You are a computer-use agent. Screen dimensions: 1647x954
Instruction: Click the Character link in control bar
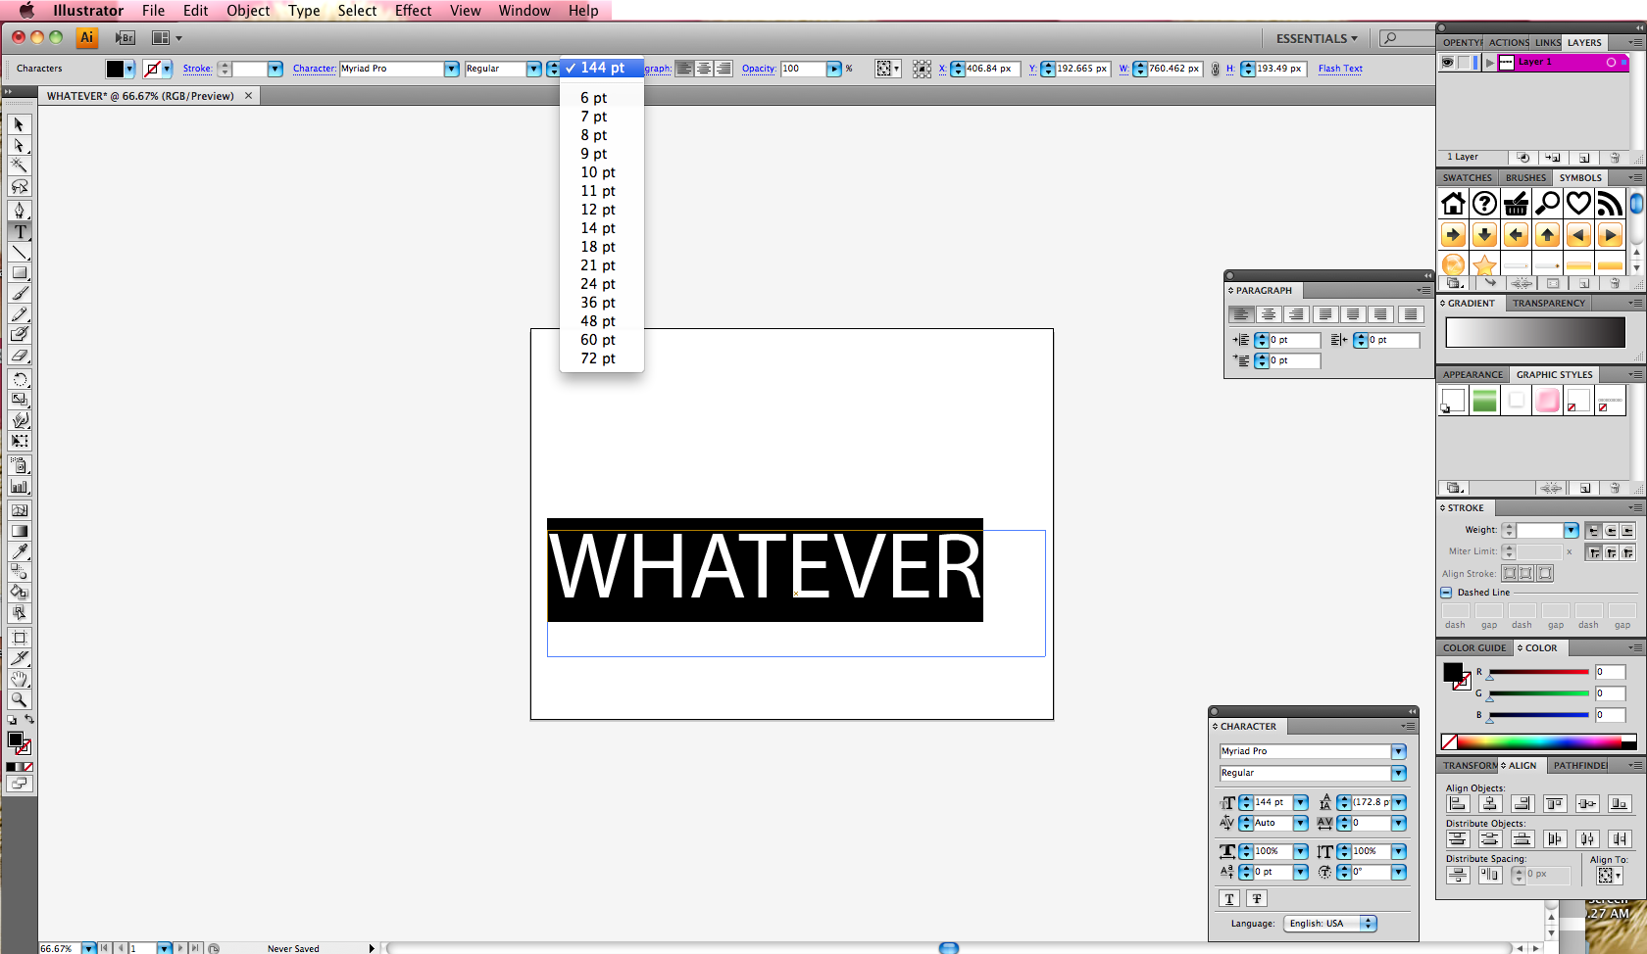point(314,69)
